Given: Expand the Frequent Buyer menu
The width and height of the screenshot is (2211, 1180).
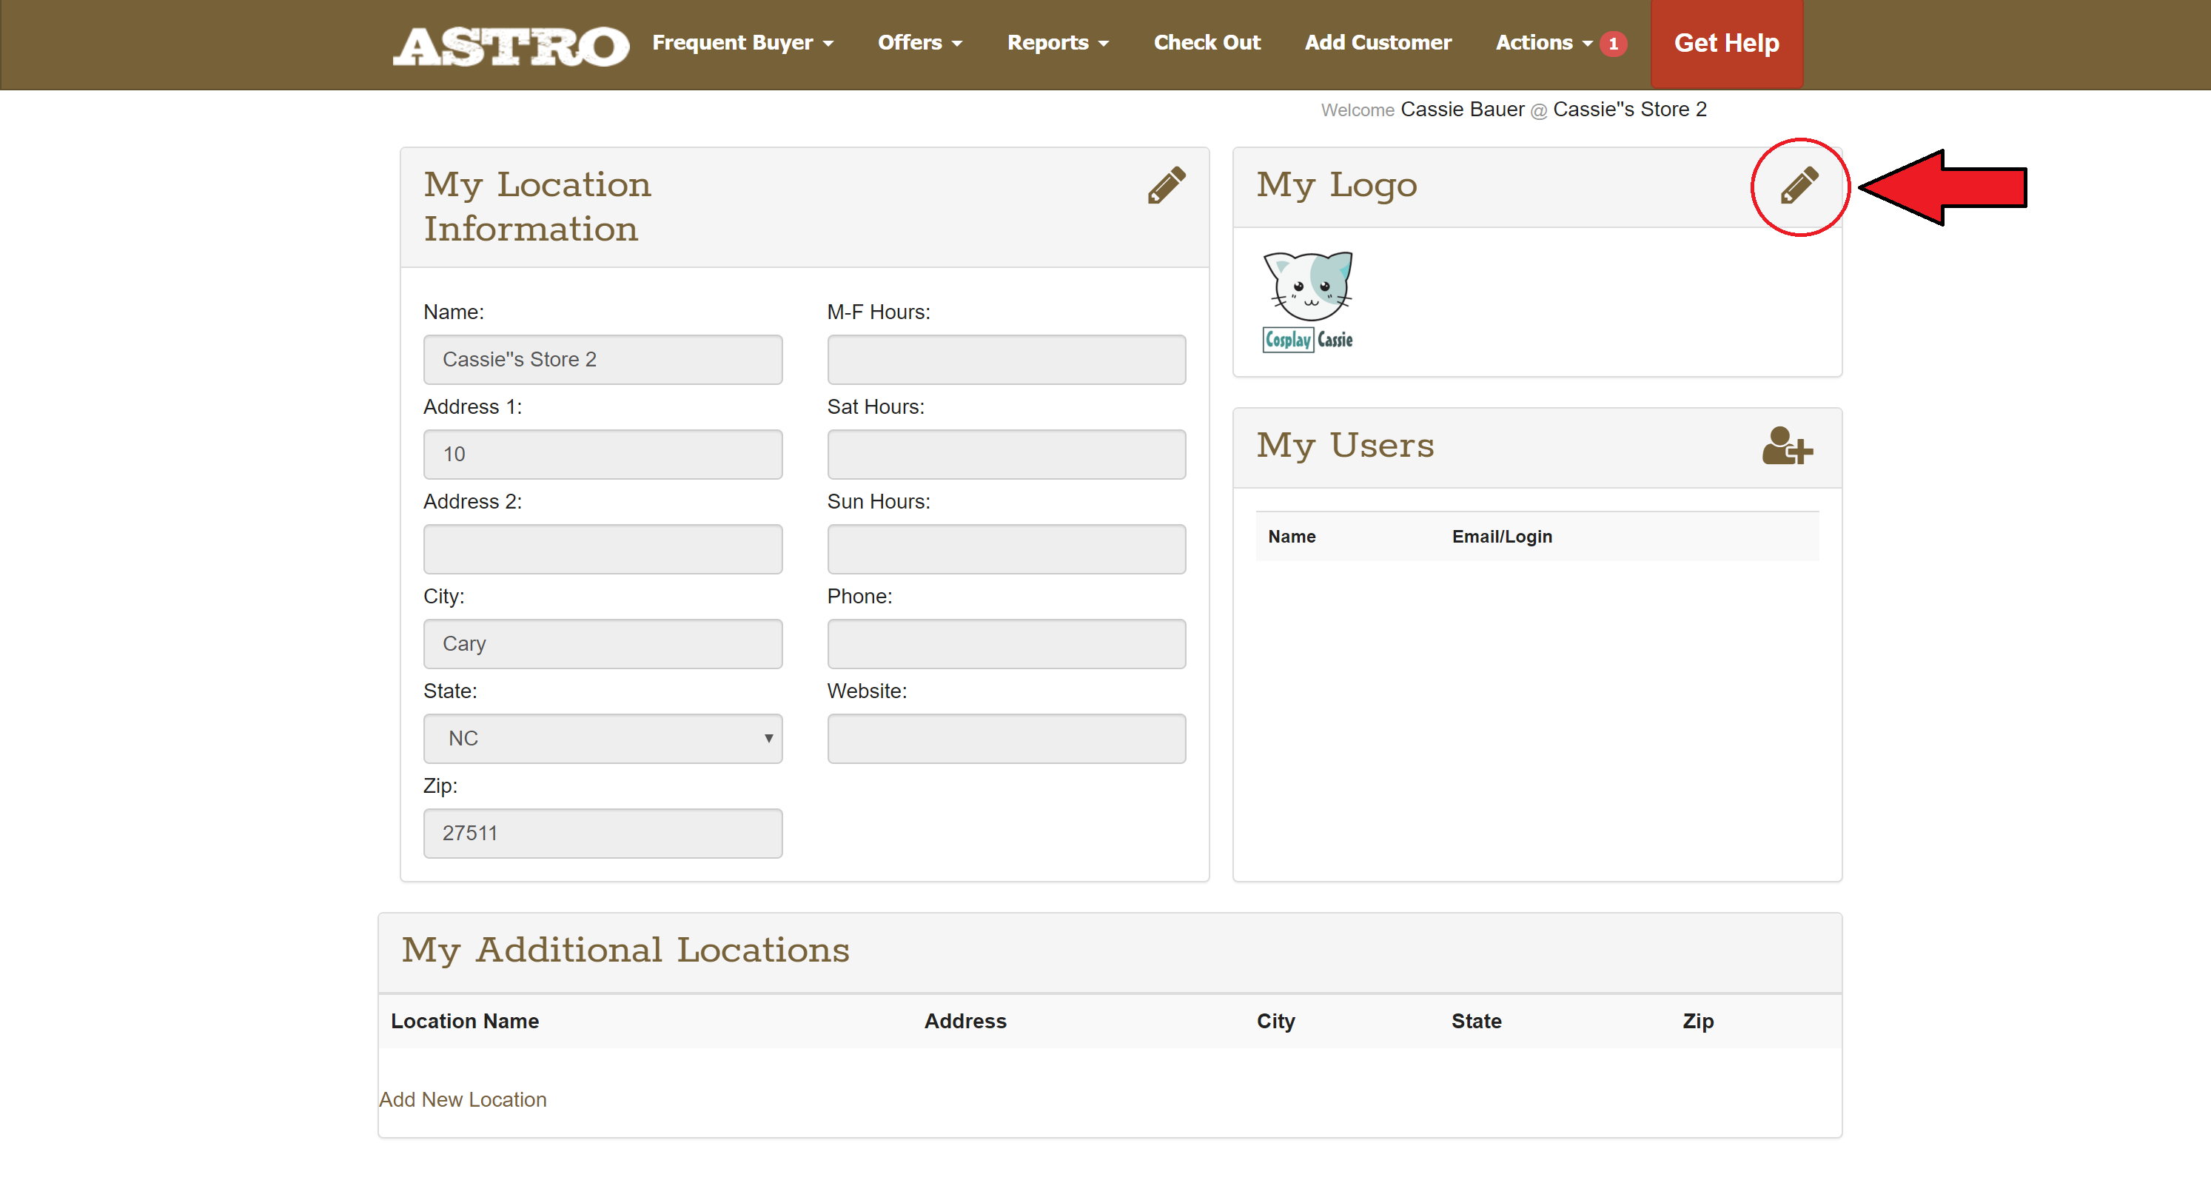Looking at the screenshot, I should [x=742, y=43].
